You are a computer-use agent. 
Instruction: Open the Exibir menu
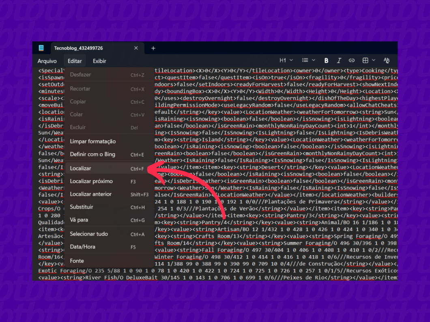tap(99, 61)
